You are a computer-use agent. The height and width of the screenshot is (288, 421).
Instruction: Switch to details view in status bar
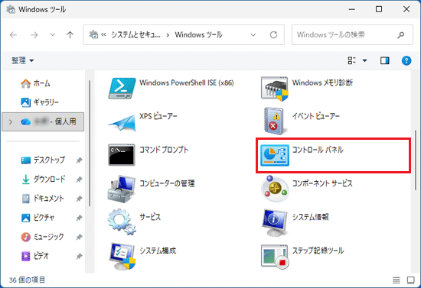point(397,280)
